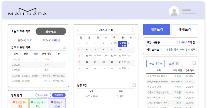This screenshot has height=108, width=207.
Task: Select January 1 on calendar
Action: click(103, 43)
